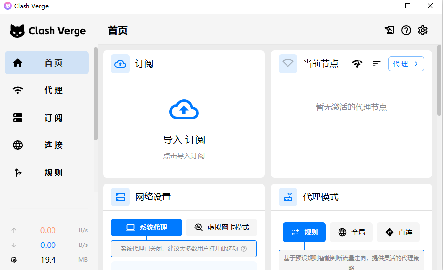
Task: Click the sidebar vertical scrollbar
Action: [96, 94]
